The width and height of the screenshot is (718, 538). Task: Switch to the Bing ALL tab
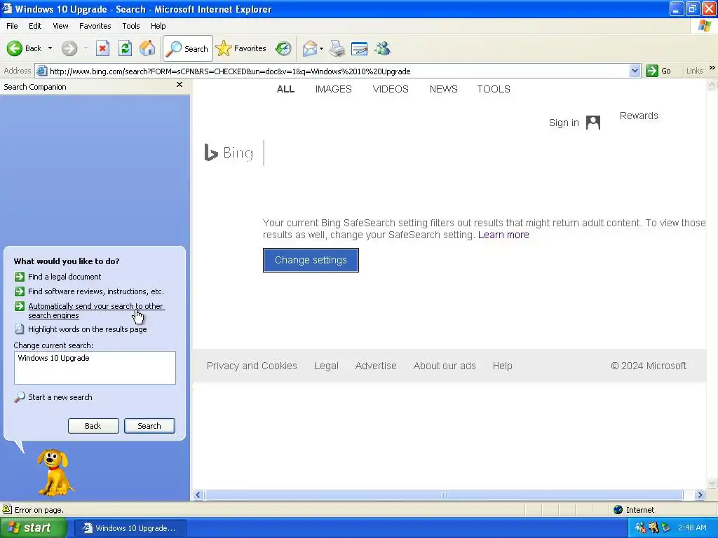[286, 89]
